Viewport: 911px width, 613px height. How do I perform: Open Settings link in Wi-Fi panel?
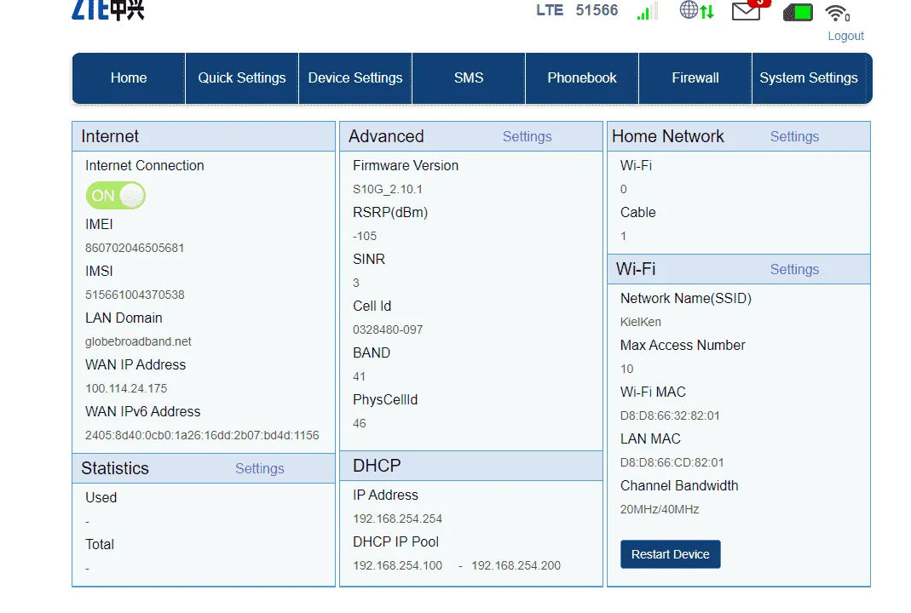tap(794, 269)
